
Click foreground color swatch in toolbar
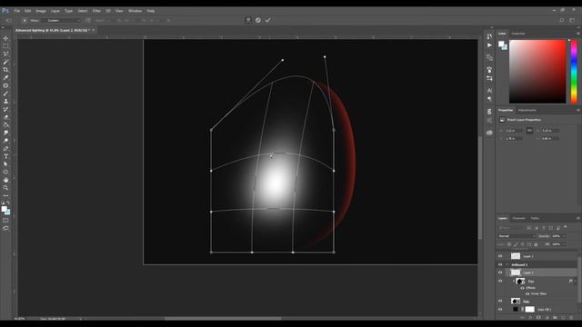coord(4,209)
